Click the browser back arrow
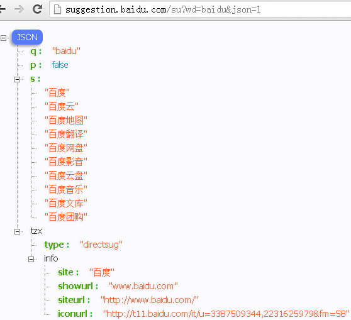 tap(3, 9)
